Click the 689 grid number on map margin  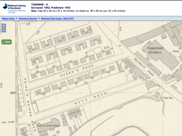pyautogui.click(x=13, y=93)
